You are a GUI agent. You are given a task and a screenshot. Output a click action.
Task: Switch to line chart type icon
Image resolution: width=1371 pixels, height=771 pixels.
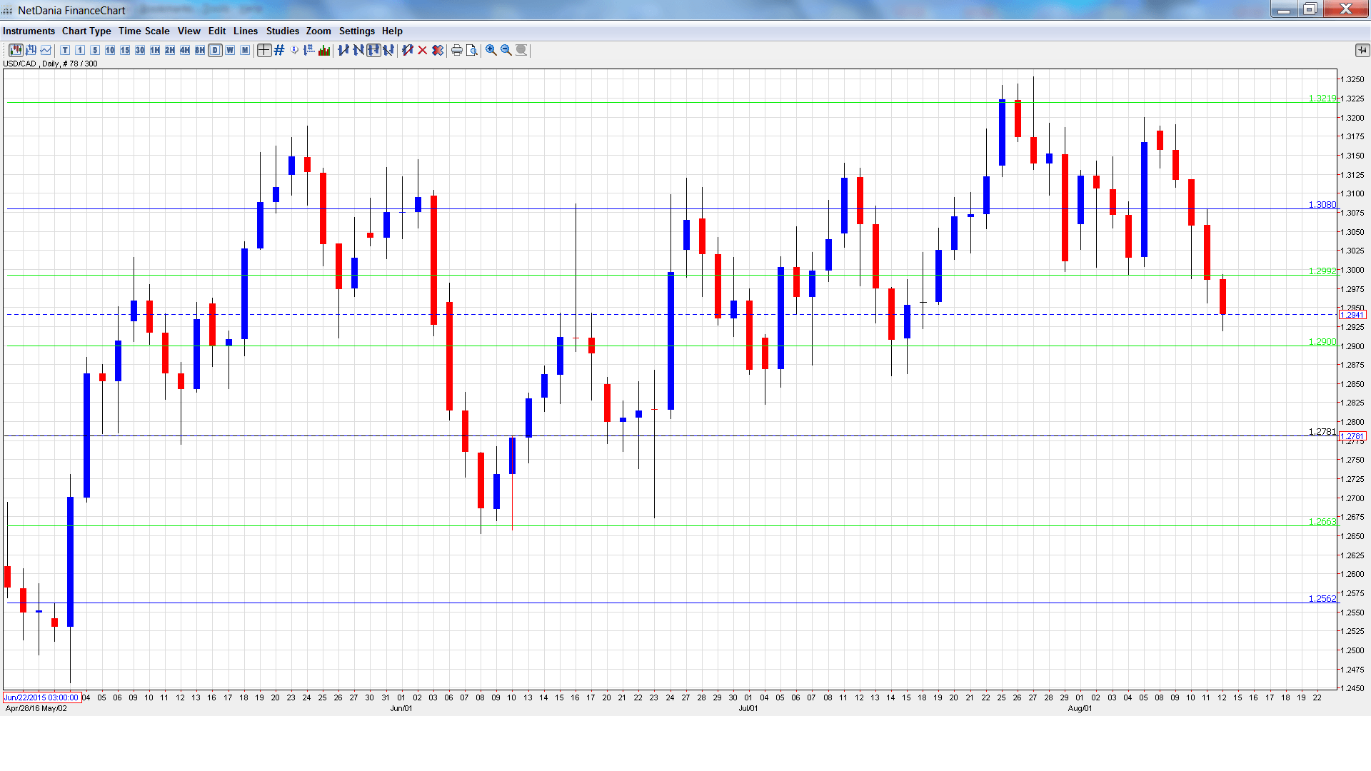[x=46, y=50]
